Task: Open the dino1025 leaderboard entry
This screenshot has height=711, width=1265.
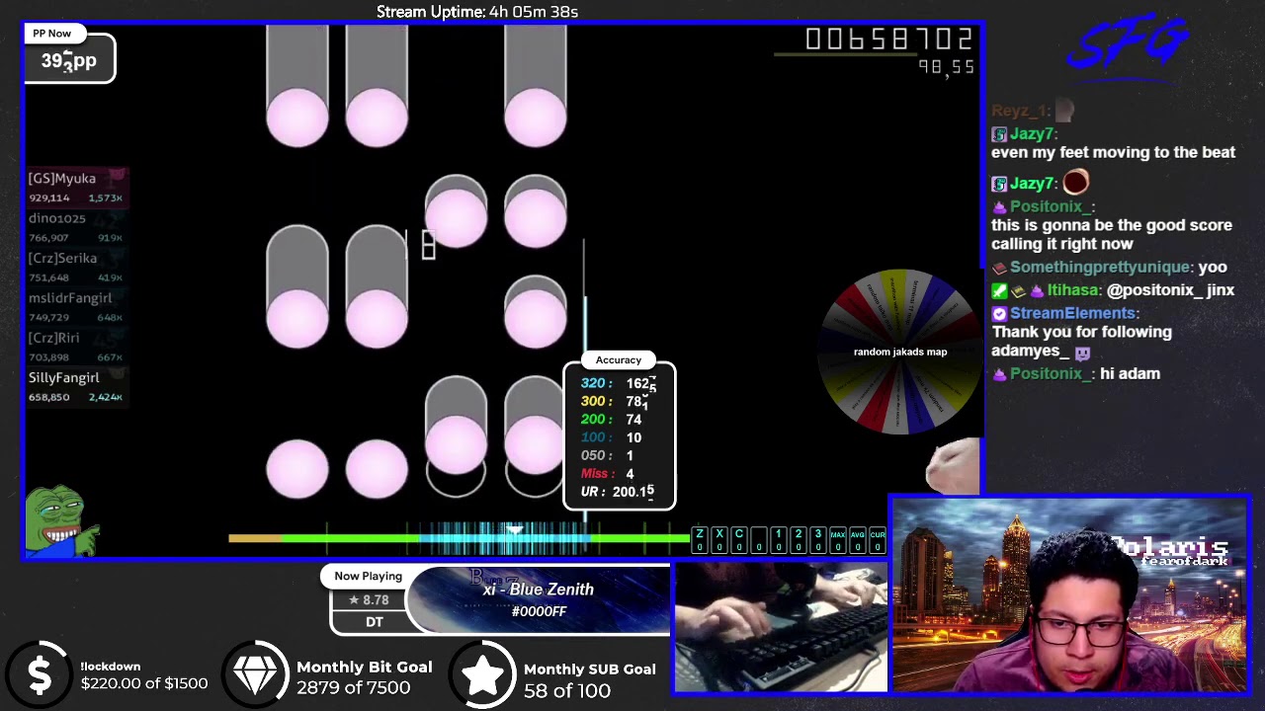Action: [x=77, y=227]
